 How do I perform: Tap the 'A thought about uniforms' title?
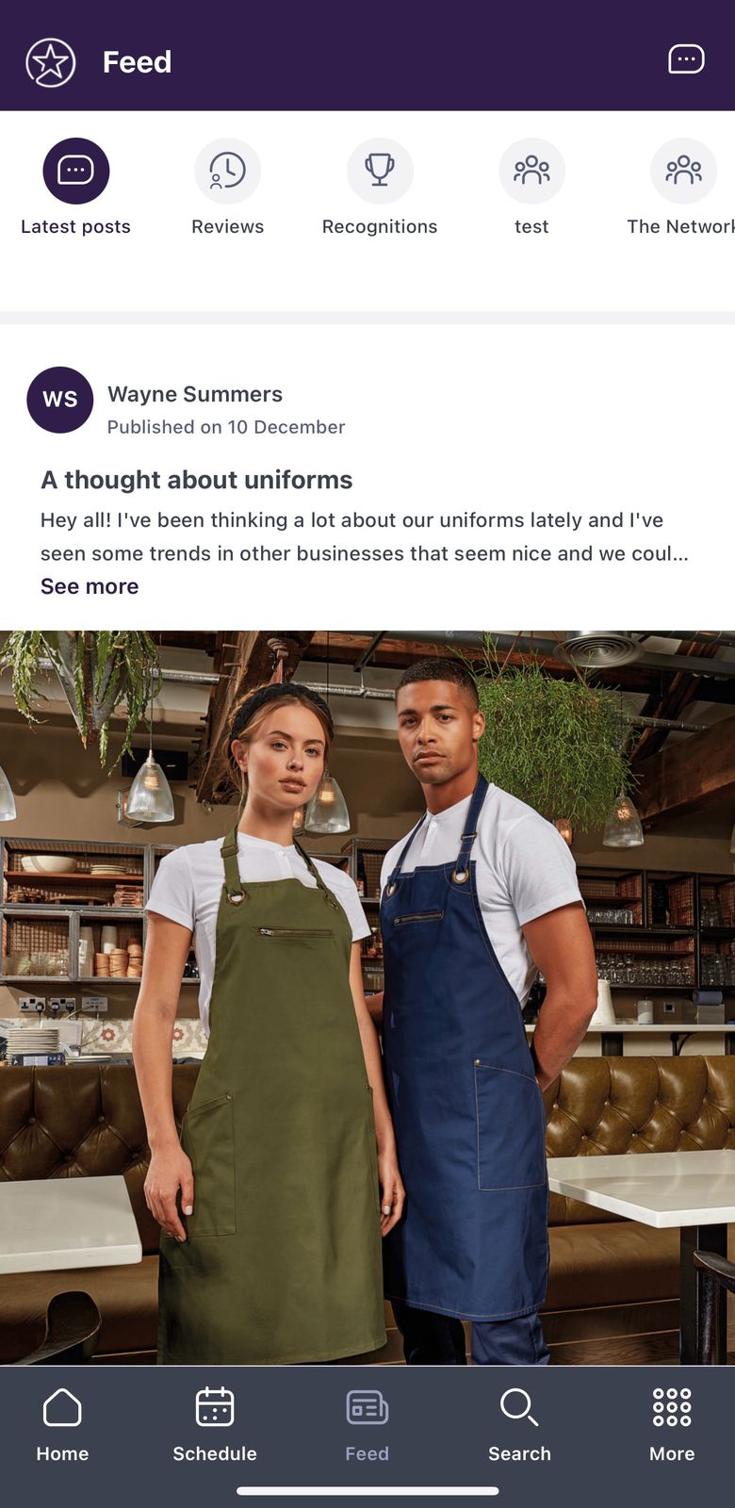(196, 480)
